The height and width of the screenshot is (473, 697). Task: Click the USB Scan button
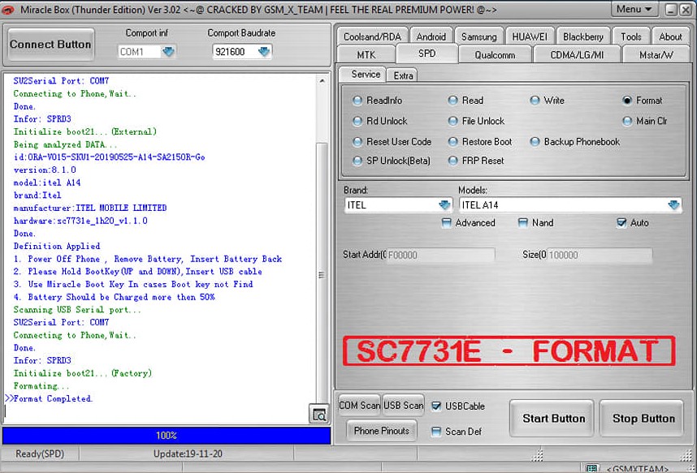point(403,405)
